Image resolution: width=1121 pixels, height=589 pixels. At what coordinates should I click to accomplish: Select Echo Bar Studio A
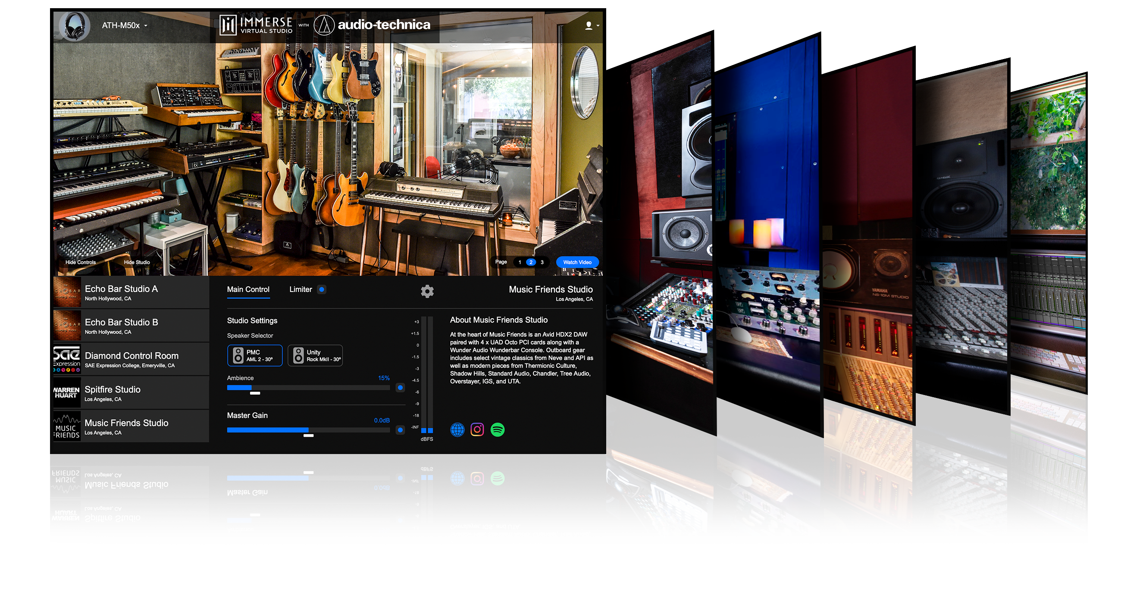click(131, 292)
